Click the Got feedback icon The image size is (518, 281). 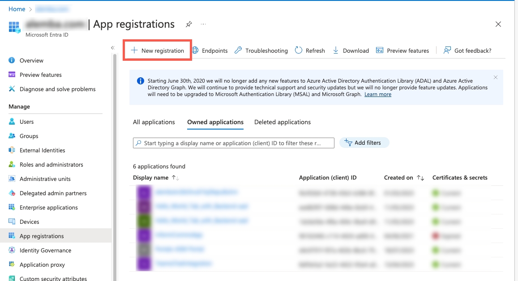(x=447, y=50)
